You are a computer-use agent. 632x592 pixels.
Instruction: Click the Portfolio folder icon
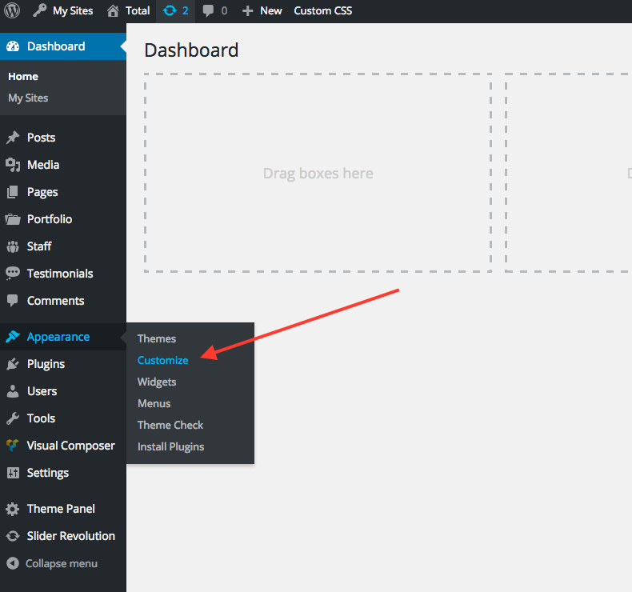[13, 219]
